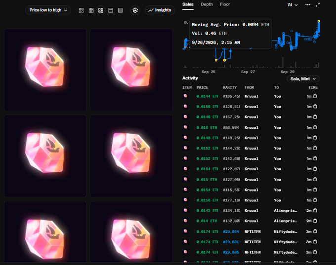The height and width of the screenshot is (265, 336).
Task: Click the 0.0164 ETH price value
Action: [x=207, y=169]
